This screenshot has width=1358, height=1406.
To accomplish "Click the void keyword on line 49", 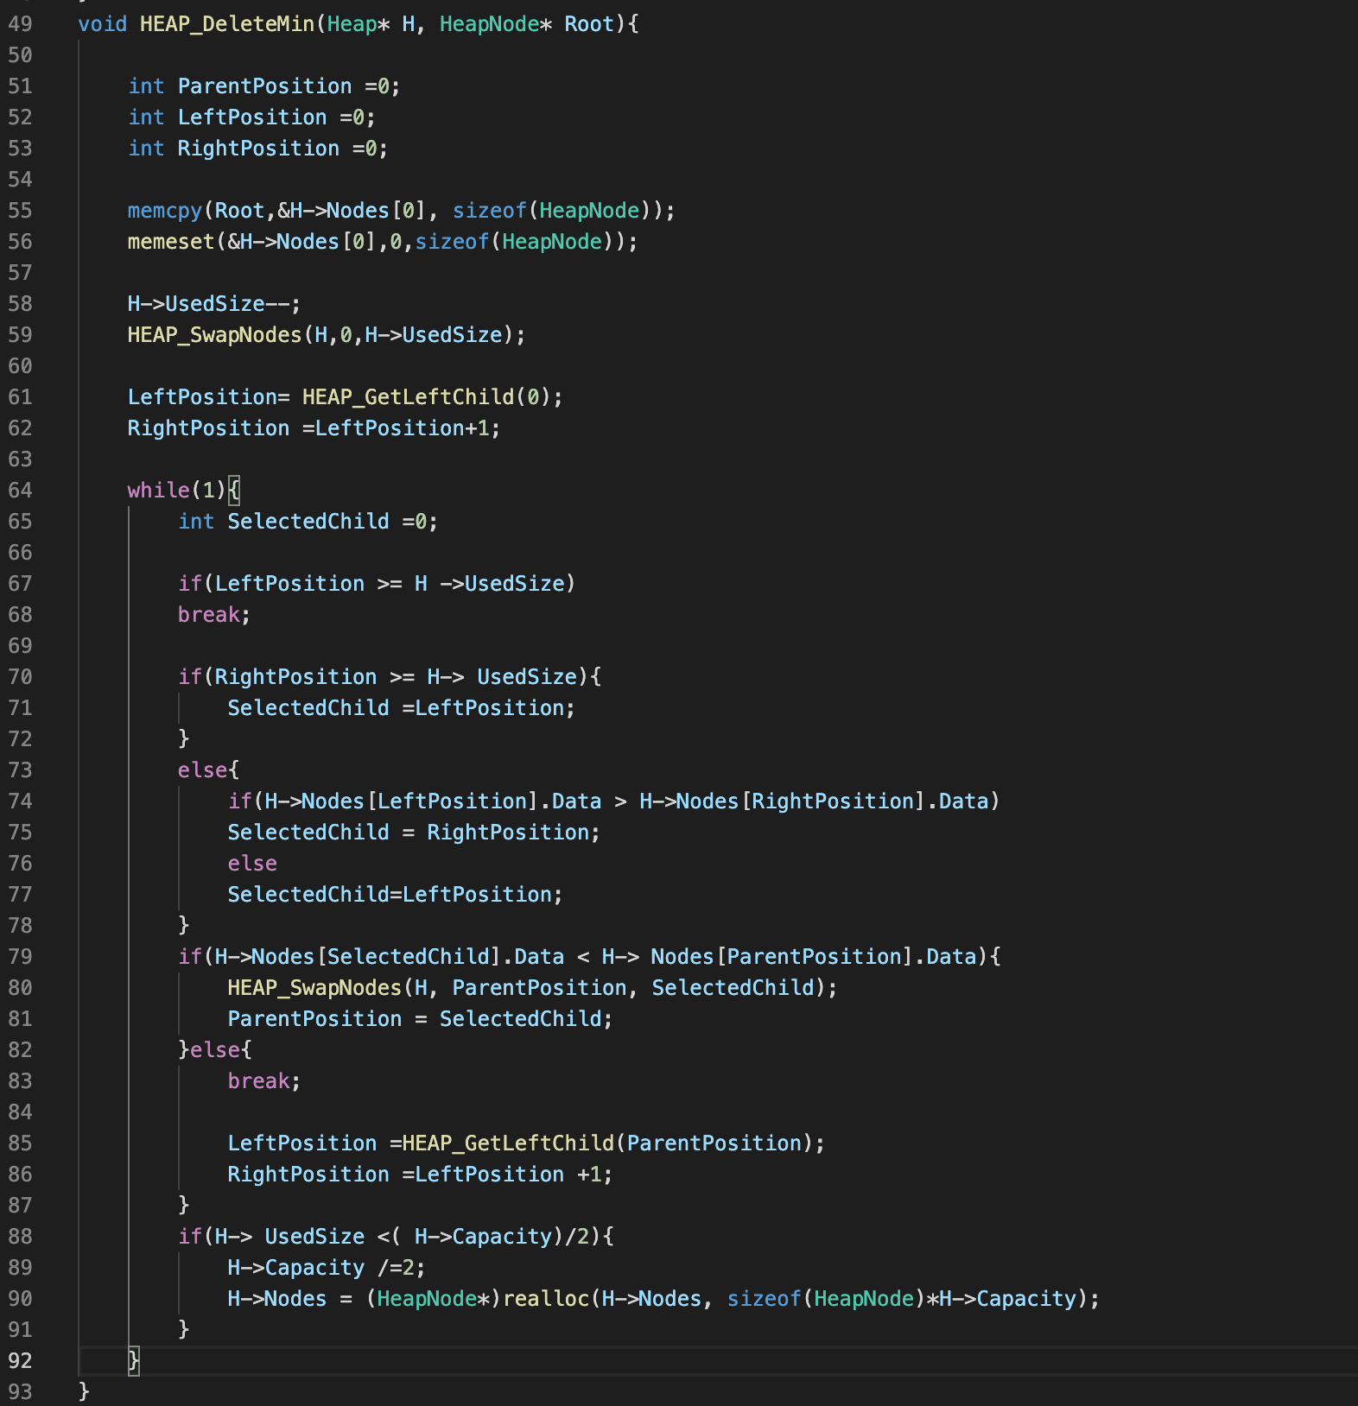I will tap(103, 24).
